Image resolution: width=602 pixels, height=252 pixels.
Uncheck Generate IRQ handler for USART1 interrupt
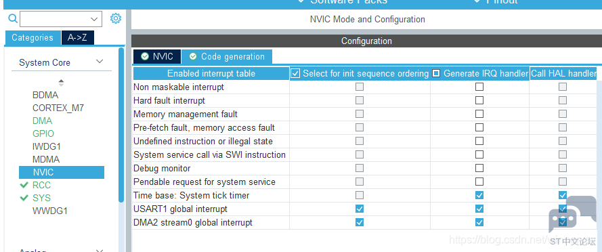[x=479, y=209]
